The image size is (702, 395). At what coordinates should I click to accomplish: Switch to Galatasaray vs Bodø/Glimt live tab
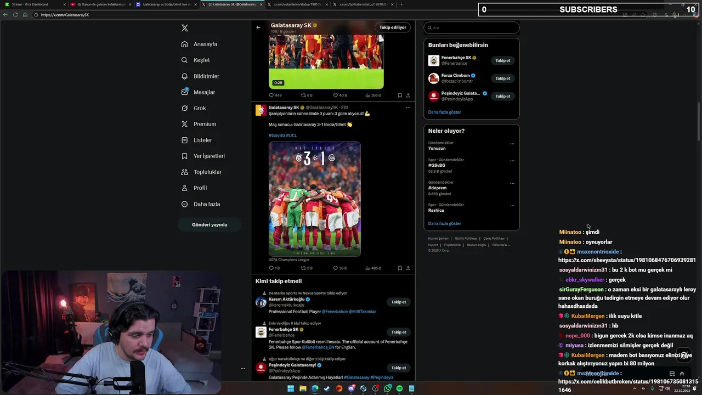pyautogui.click(x=166, y=4)
